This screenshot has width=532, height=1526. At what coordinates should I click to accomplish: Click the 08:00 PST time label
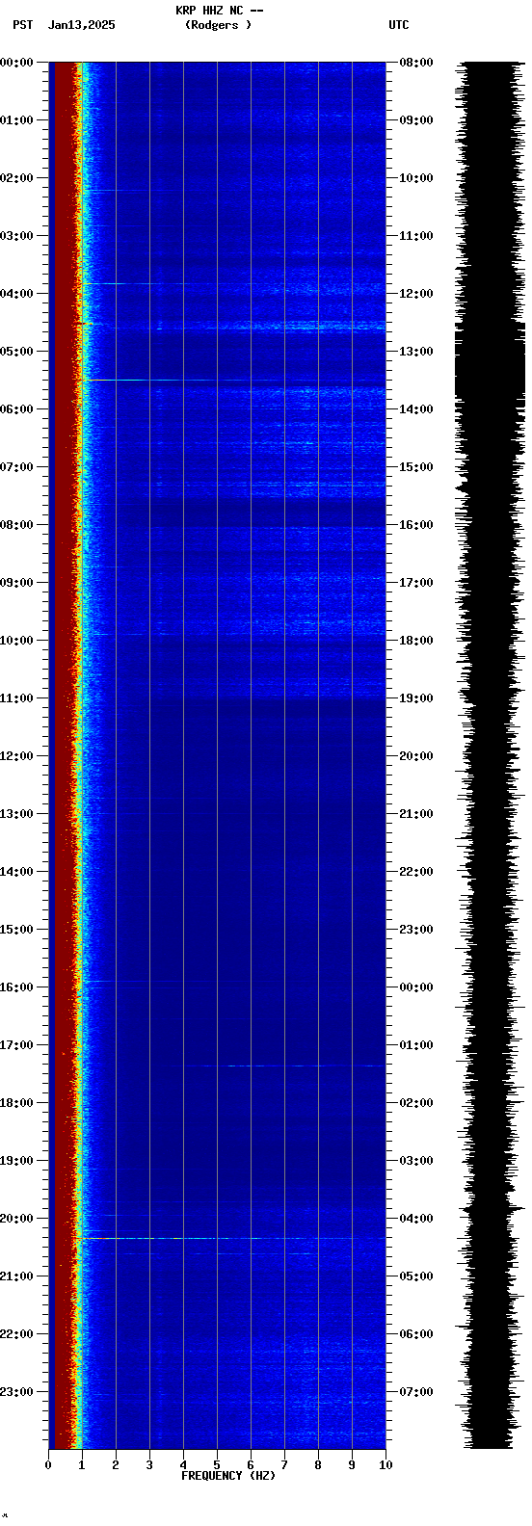(17, 525)
